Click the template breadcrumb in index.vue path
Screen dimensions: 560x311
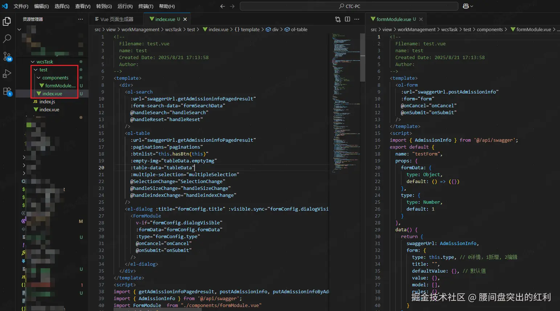[250, 30]
